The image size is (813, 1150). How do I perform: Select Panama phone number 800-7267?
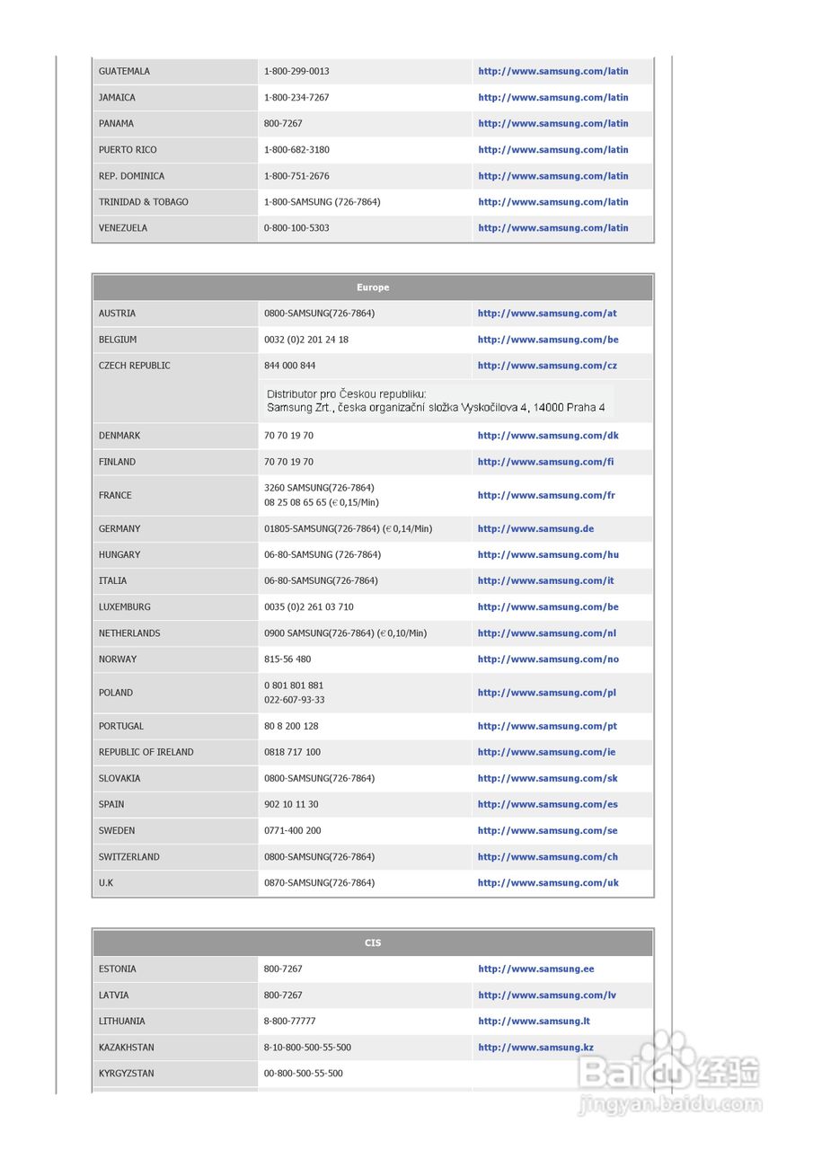click(283, 123)
